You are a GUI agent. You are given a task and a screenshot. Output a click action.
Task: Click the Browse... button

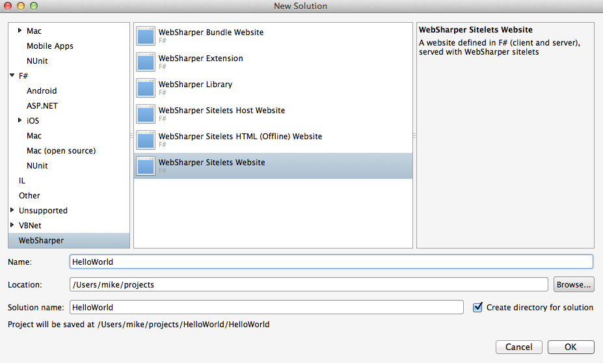click(574, 284)
